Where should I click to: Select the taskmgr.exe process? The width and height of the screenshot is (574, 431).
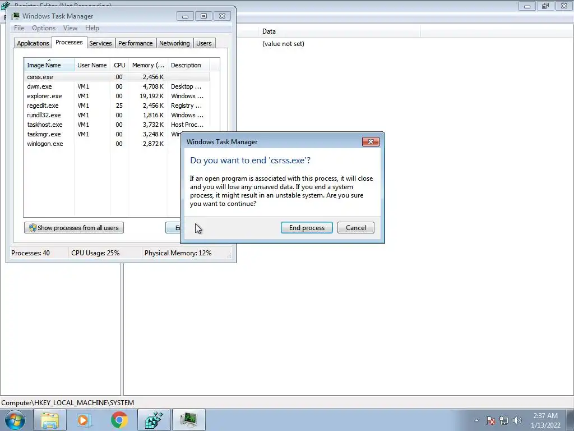tap(103, 134)
